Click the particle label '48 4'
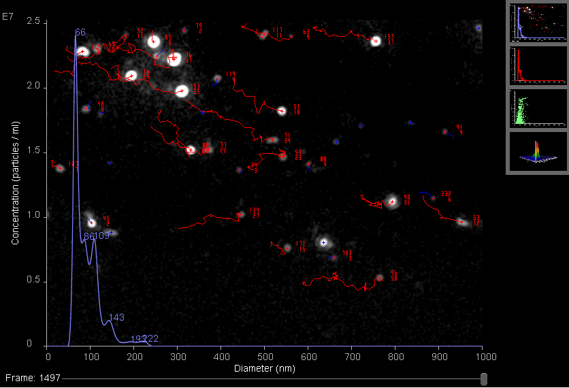The height and width of the screenshot is (388, 569). 101,107
